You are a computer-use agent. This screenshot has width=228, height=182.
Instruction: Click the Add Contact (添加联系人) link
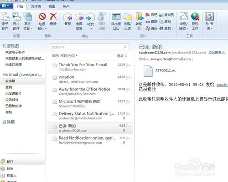point(217,53)
